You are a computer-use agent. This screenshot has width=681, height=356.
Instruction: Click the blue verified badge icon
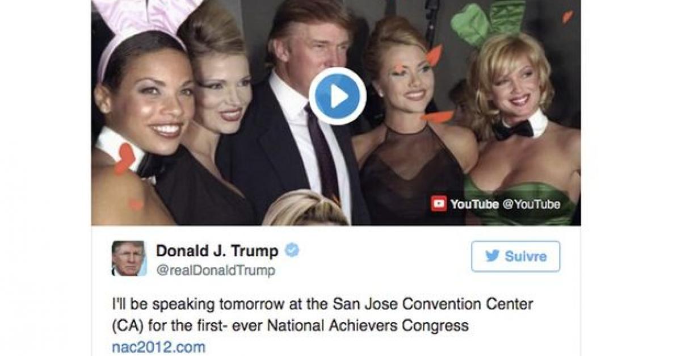[292, 250]
